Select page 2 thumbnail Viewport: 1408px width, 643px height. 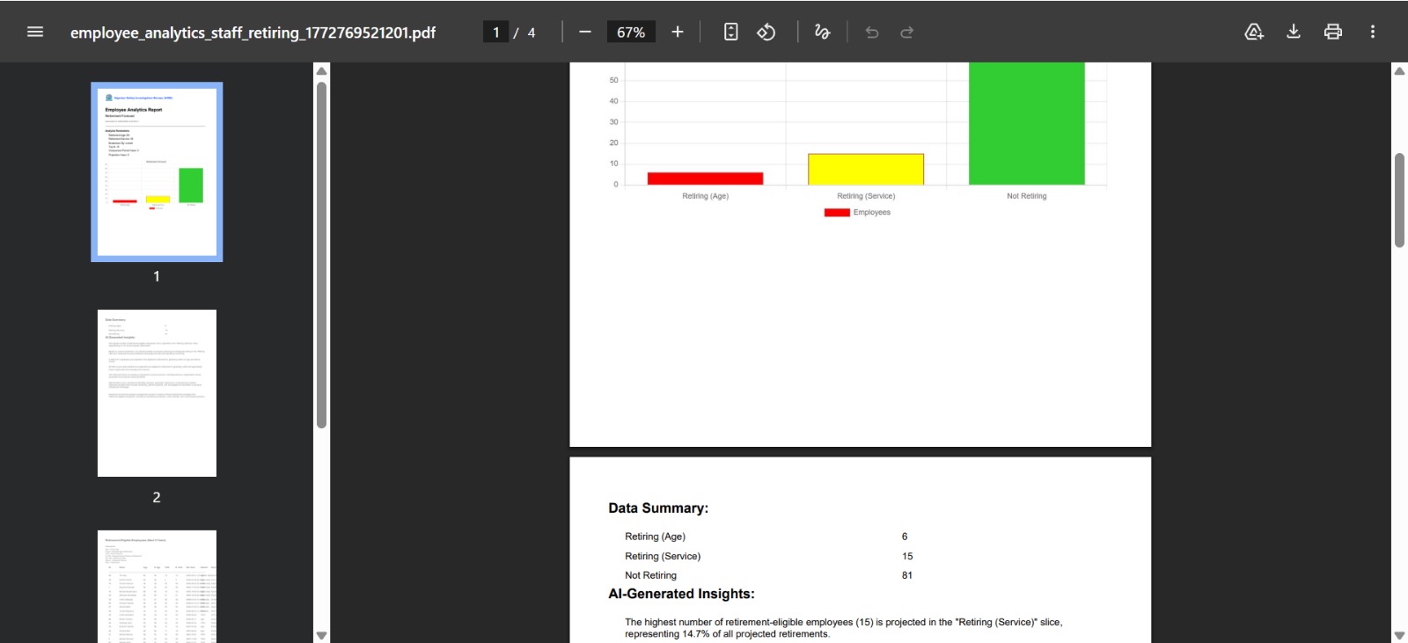click(x=157, y=393)
